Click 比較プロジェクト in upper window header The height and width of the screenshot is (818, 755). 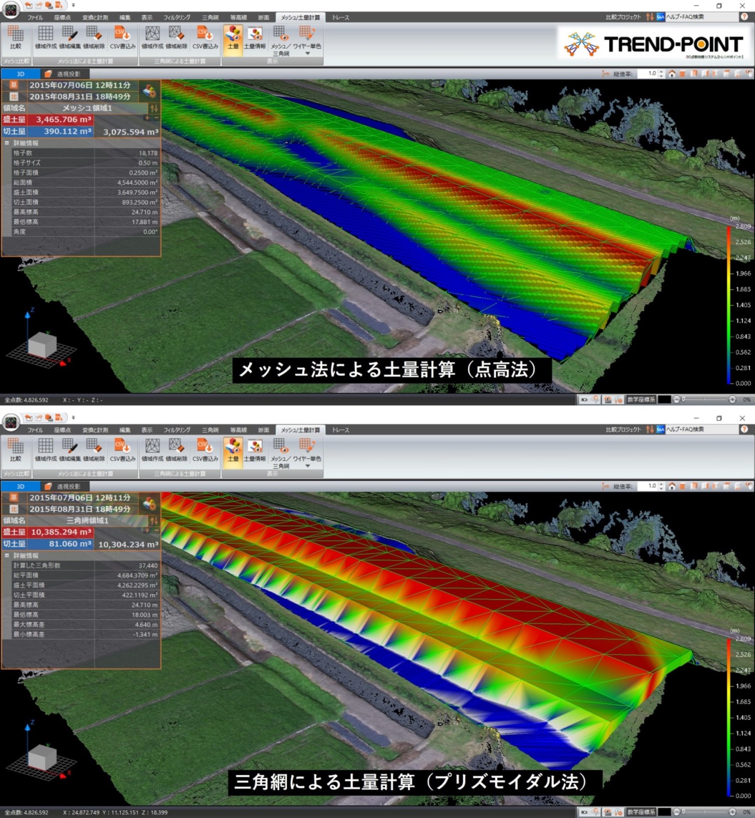[623, 17]
